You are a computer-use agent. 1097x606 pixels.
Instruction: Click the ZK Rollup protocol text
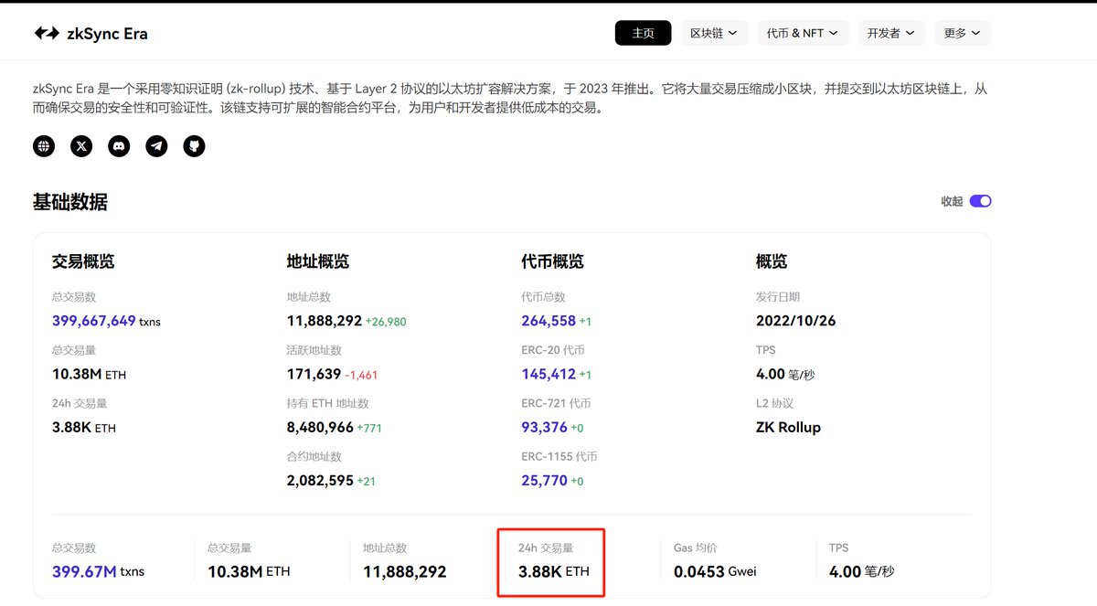pyautogui.click(x=788, y=427)
